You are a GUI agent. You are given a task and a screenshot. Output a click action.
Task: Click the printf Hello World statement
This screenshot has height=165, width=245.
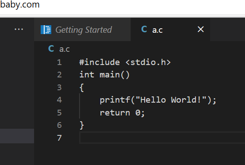pos(158,100)
